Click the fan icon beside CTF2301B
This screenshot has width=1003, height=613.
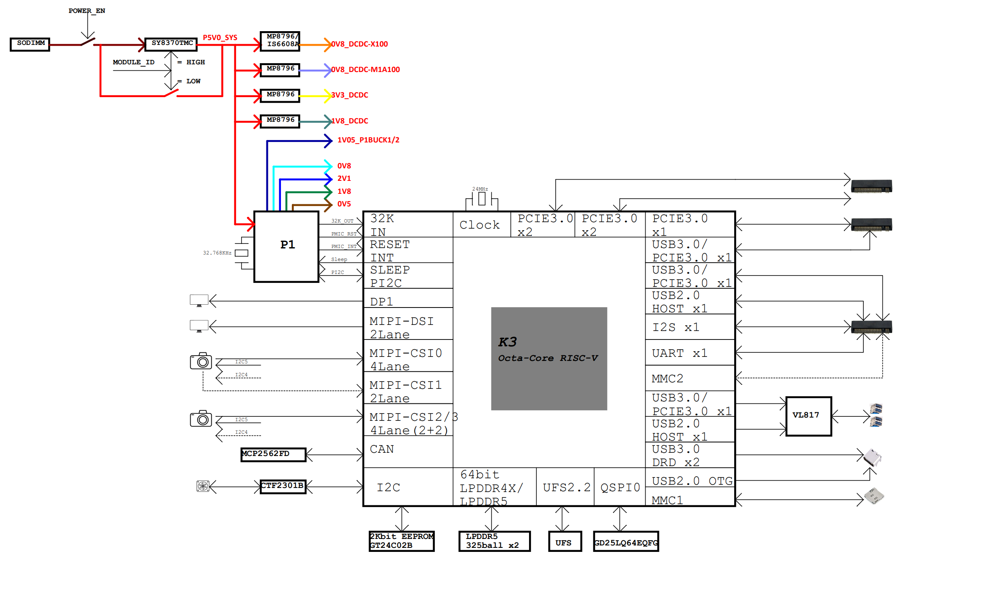203,486
